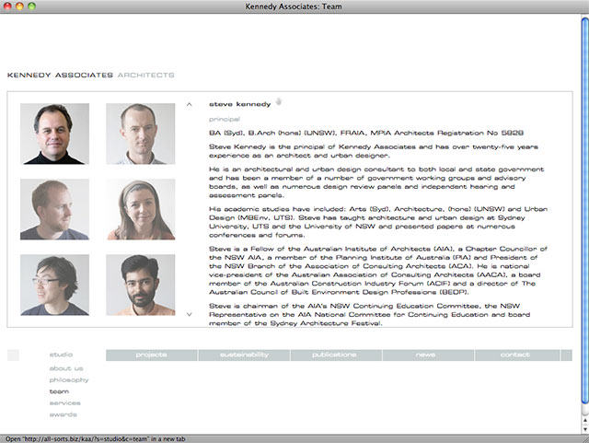Viewport: 589px width, 443px height.
Task: Click the browser scroll-down arrow at bottom right
Action: click(585, 428)
